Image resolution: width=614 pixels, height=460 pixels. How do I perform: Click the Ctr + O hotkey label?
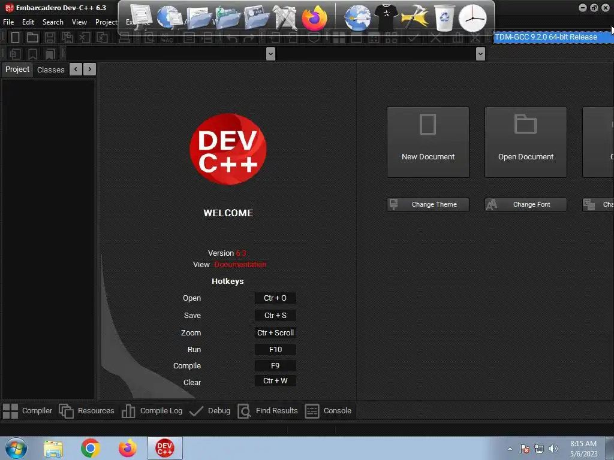275,298
